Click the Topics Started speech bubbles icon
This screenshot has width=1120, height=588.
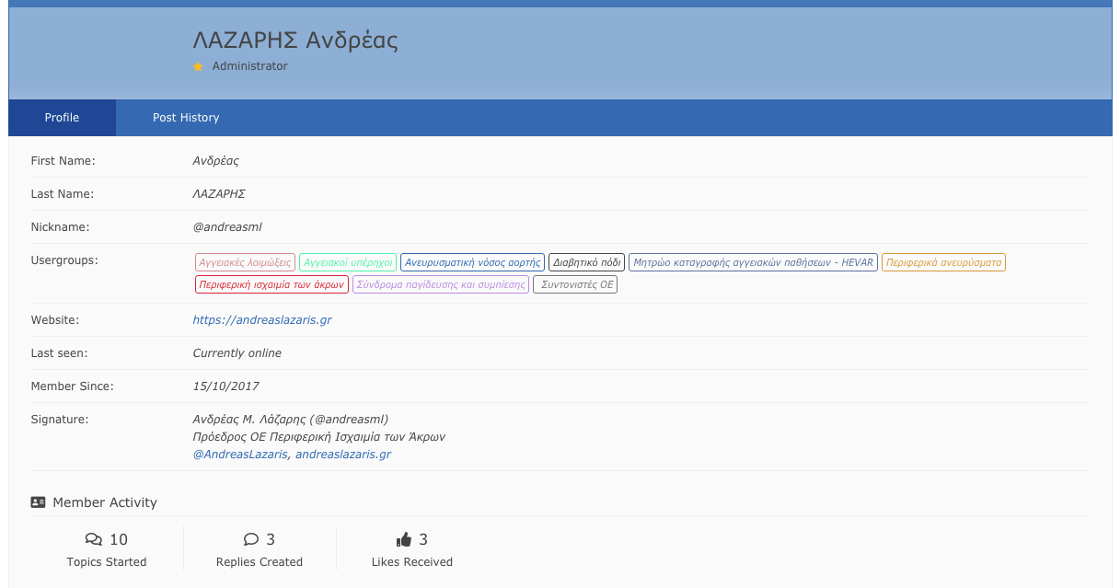click(x=94, y=539)
